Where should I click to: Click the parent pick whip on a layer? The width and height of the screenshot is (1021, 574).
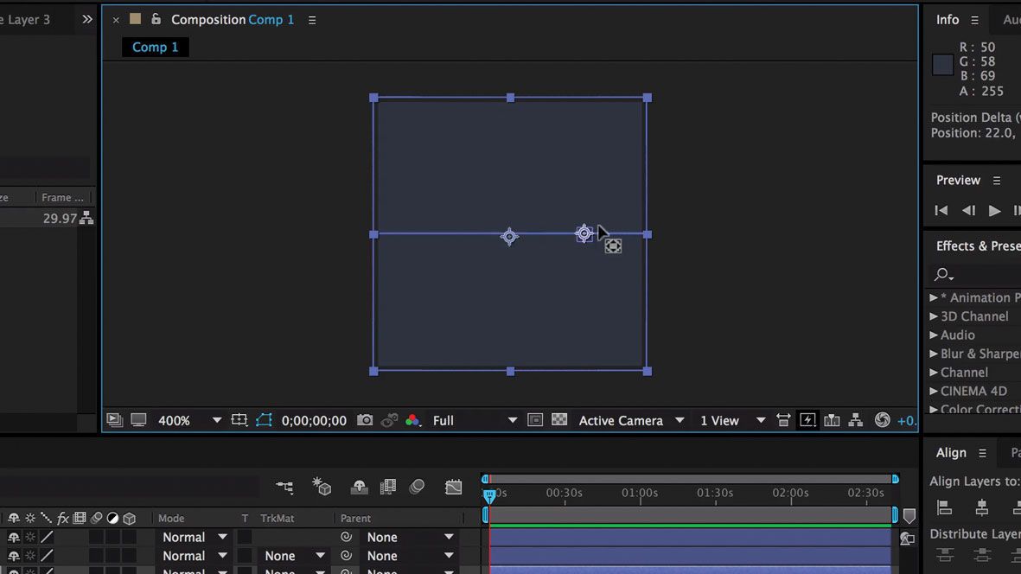pos(346,537)
